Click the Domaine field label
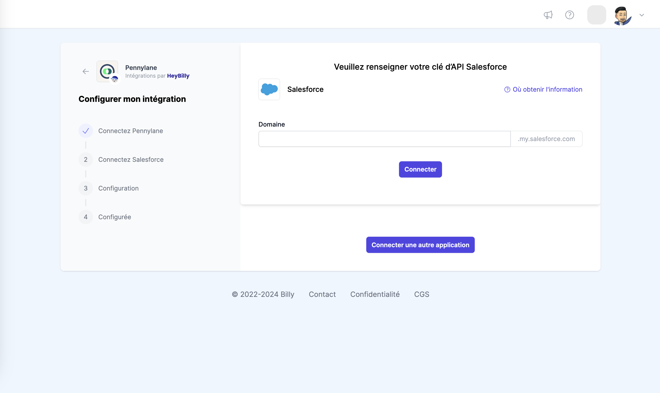The image size is (660, 393). (x=271, y=124)
